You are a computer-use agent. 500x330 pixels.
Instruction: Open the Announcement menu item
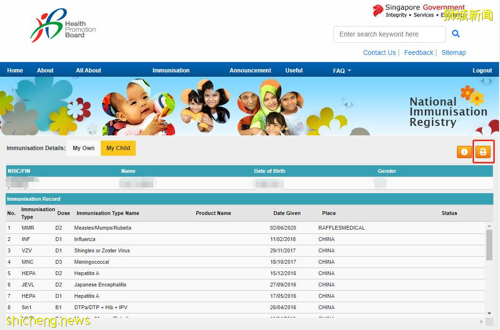250,71
